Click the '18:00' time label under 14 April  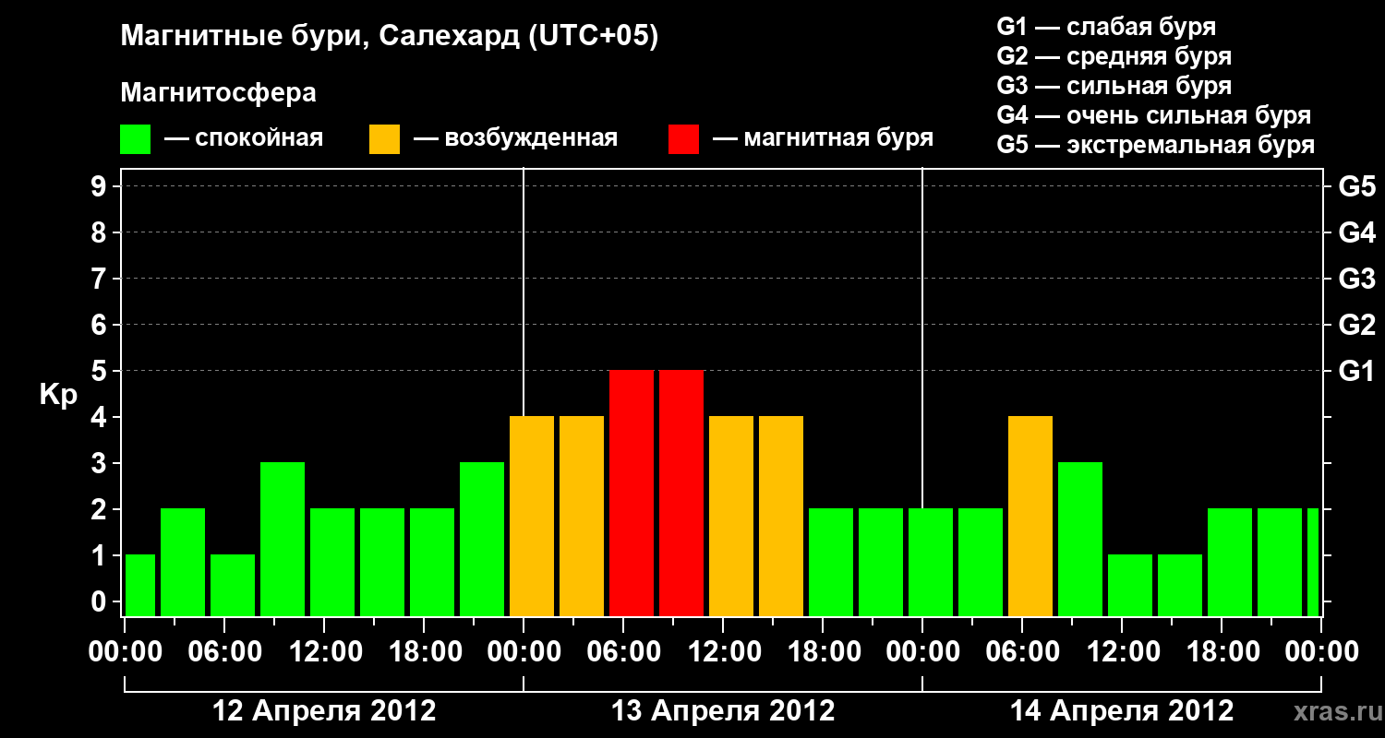pyautogui.click(x=1222, y=652)
